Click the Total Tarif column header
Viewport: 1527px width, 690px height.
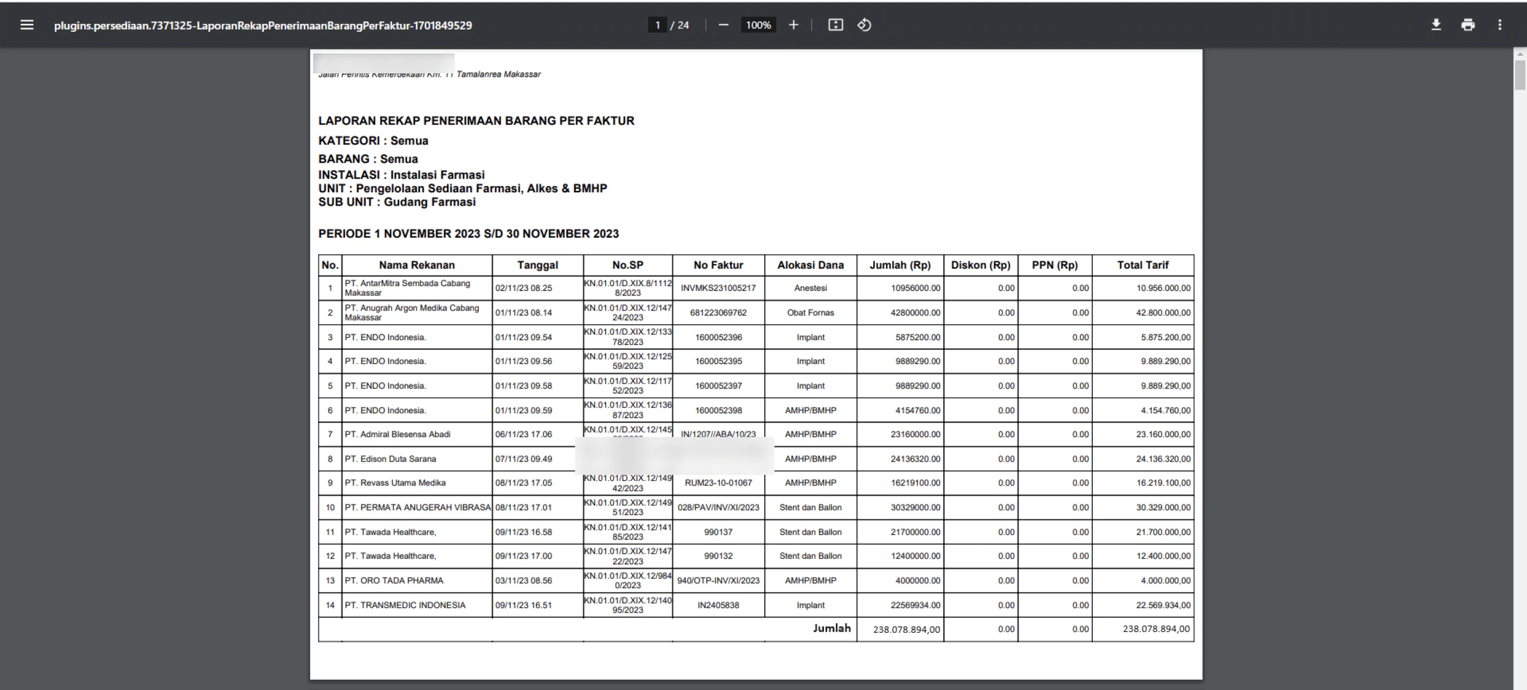(x=1143, y=266)
